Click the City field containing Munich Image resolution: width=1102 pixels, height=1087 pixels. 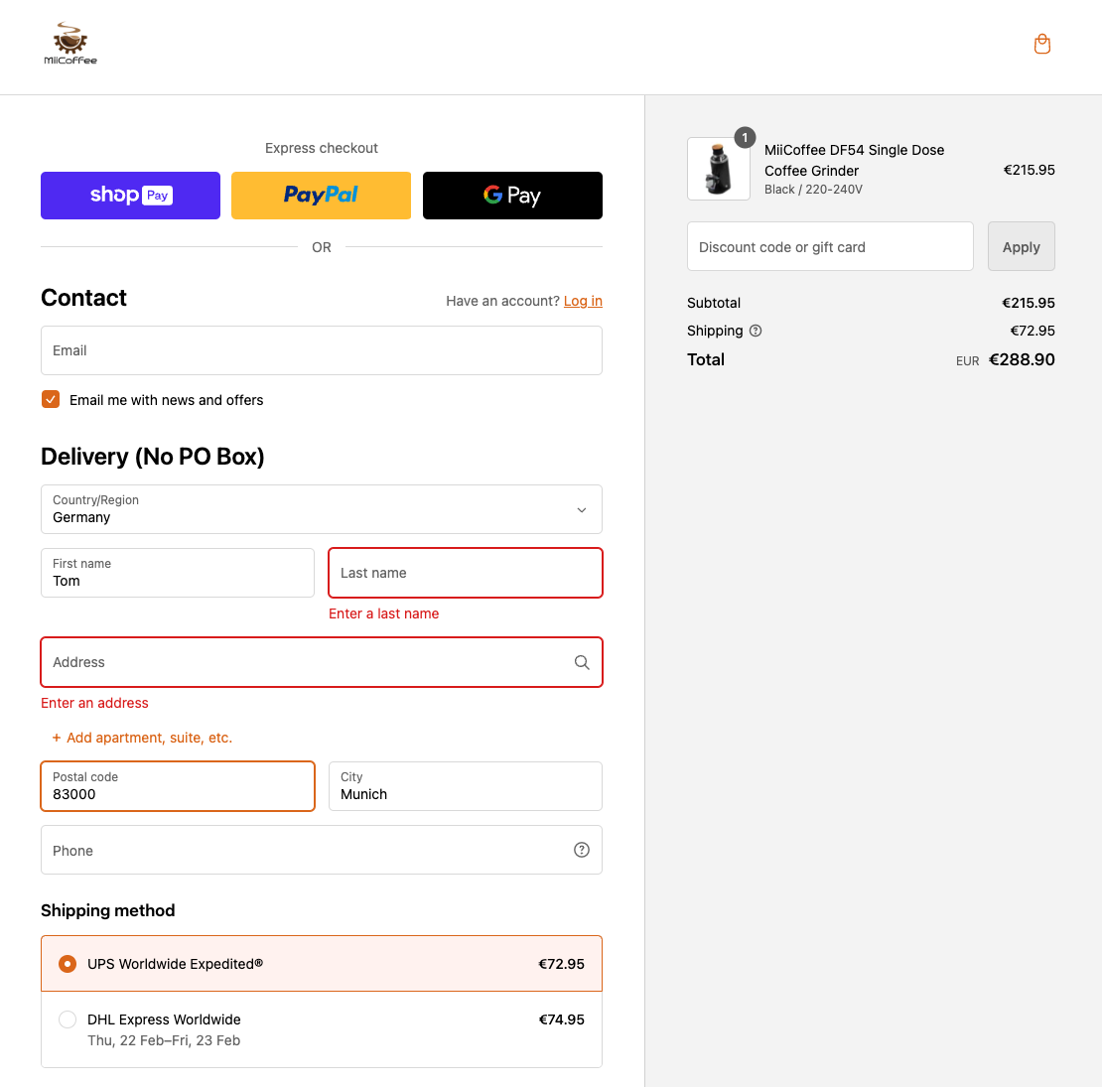tap(465, 786)
